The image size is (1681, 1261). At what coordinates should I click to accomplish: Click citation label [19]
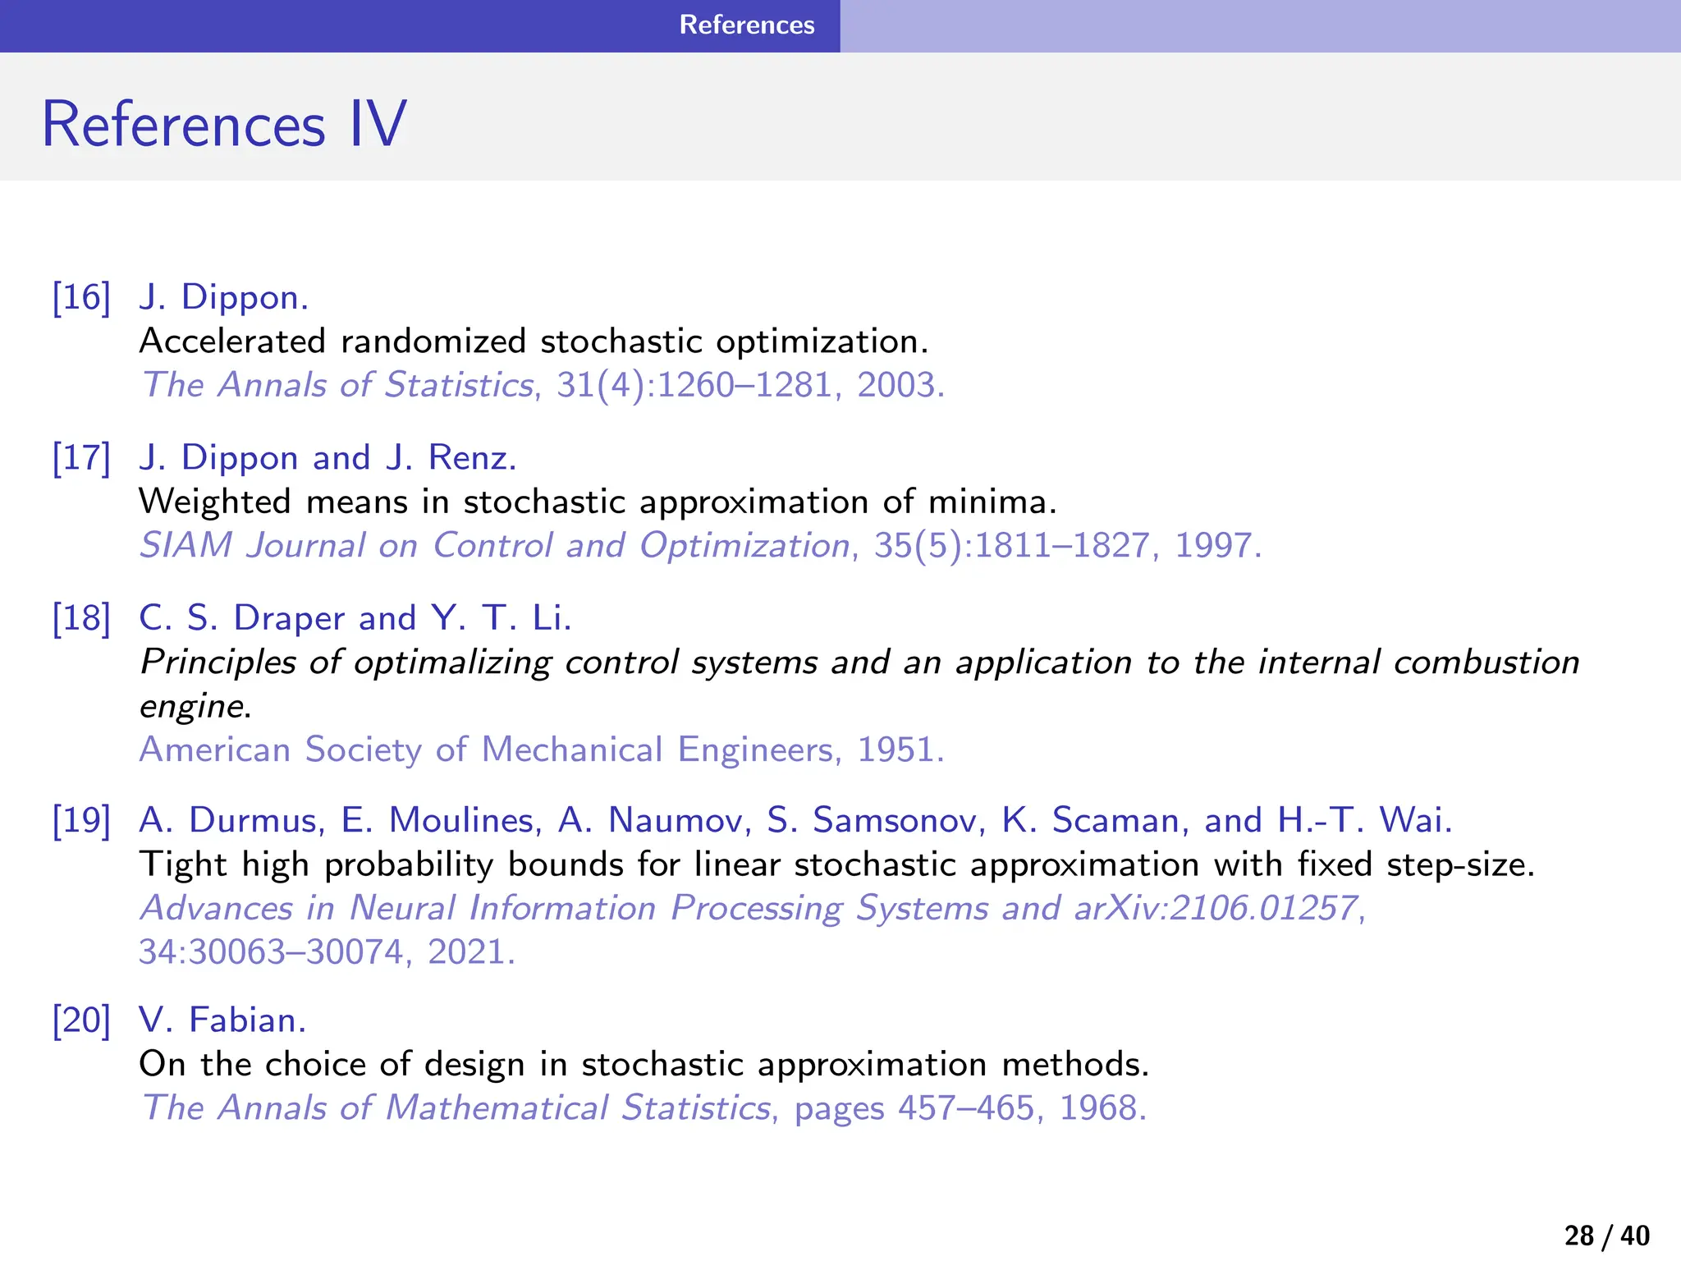coord(81,820)
